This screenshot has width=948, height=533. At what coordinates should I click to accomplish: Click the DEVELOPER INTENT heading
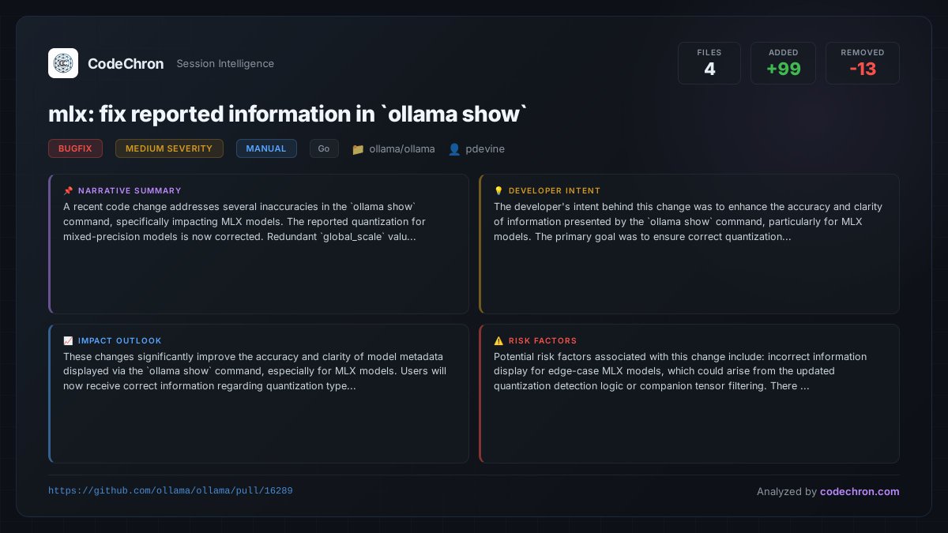pos(555,190)
